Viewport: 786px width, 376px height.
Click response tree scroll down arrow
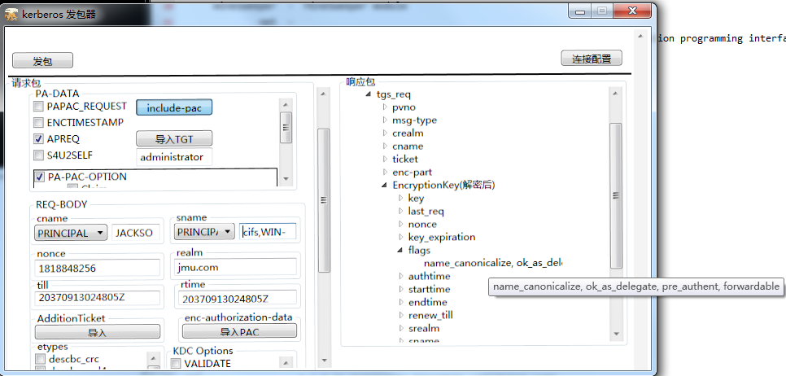pos(616,333)
